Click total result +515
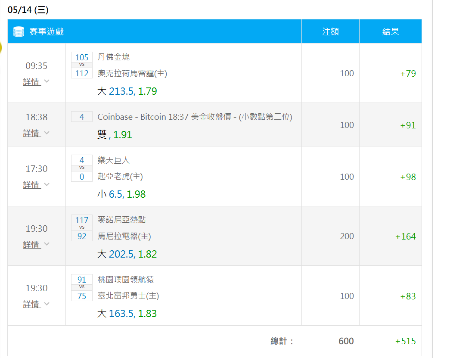 pos(406,341)
